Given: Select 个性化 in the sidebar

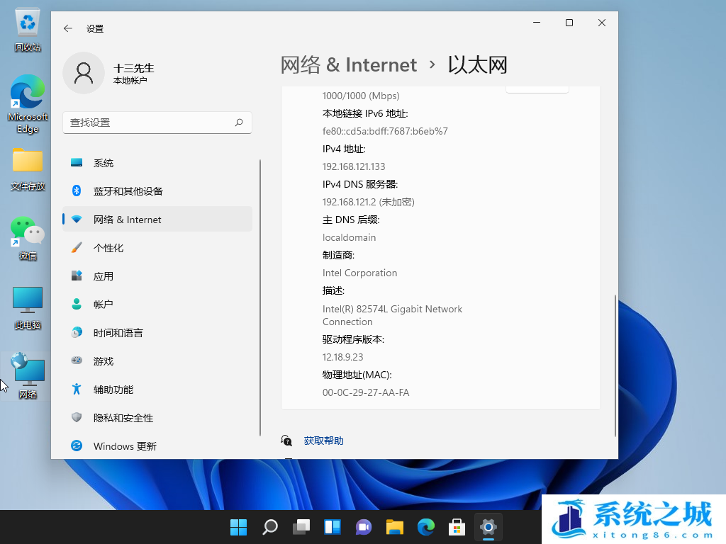Looking at the screenshot, I should click(108, 248).
